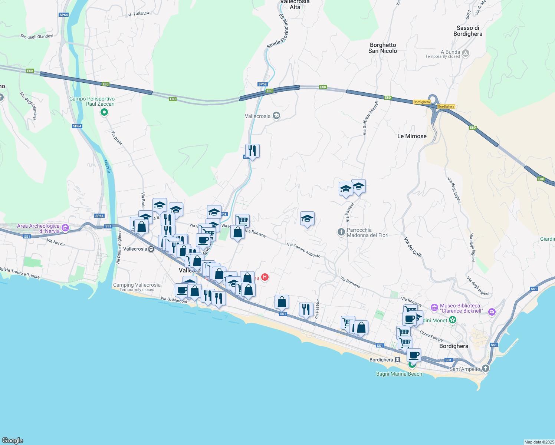555x445 pixels.
Task: Click the red hospital H marker
Action: (265, 277)
